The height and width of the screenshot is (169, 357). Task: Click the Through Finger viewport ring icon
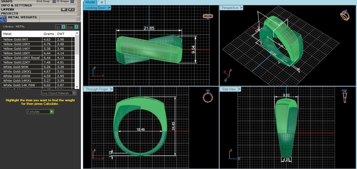pyautogui.click(x=208, y=96)
